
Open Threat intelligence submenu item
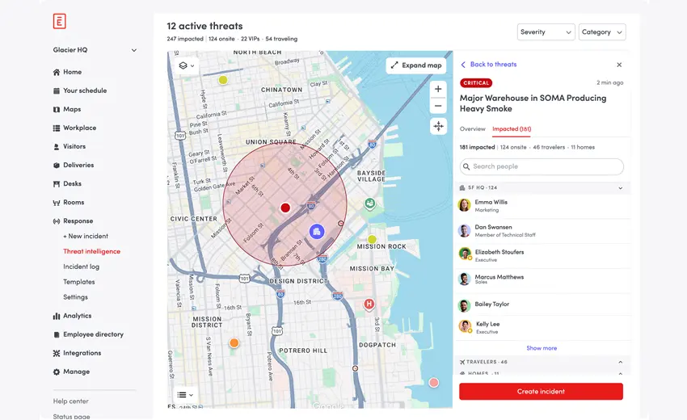[91, 251]
